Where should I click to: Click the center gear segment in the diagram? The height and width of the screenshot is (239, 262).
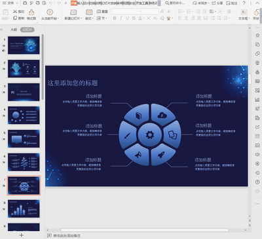tap(150, 135)
